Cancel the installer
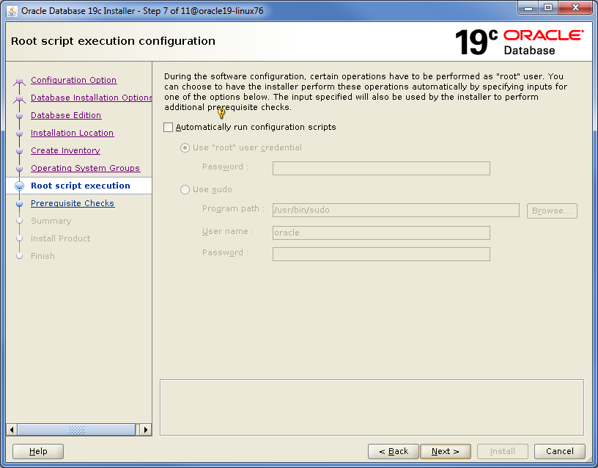Screen dimensions: 598x468 (x=559, y=451)
